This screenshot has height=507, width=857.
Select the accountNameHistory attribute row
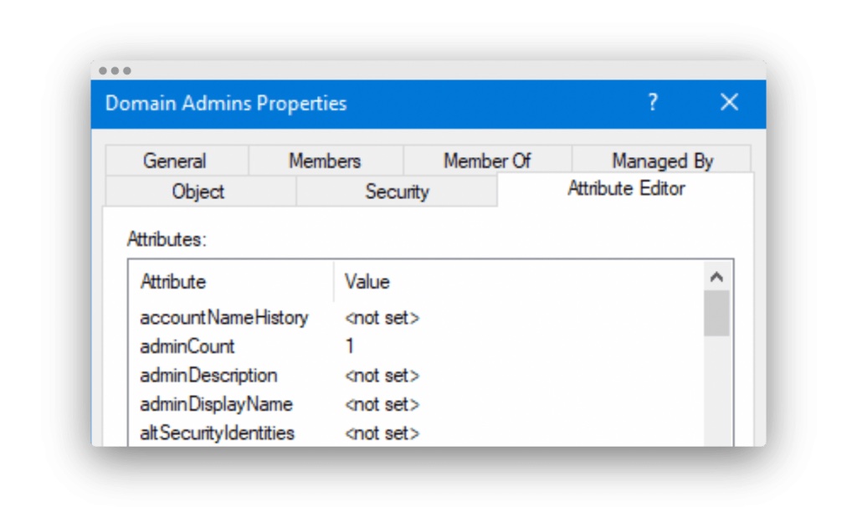tap(417, 317)
